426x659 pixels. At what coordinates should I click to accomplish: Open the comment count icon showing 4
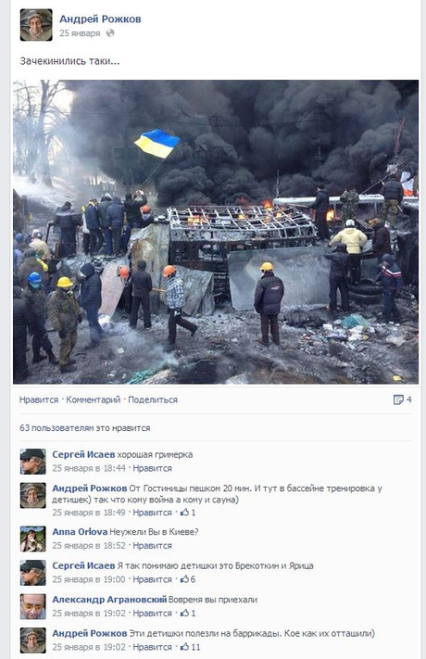pyautogui.click(x=402, y=399)
